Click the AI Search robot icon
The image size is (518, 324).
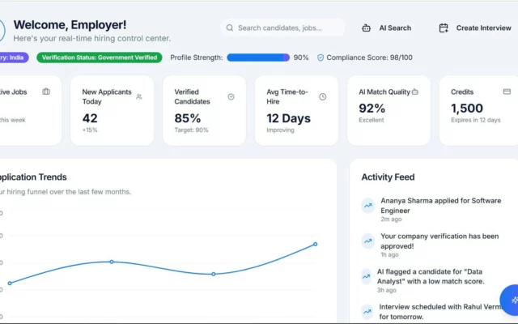tap(366, 28)
